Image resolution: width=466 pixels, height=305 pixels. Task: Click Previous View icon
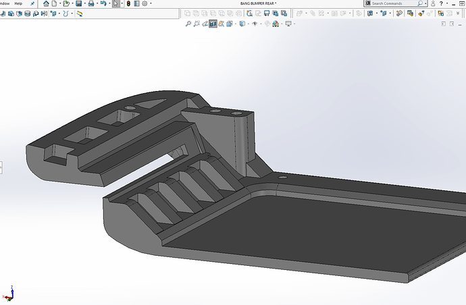[205, 24]
